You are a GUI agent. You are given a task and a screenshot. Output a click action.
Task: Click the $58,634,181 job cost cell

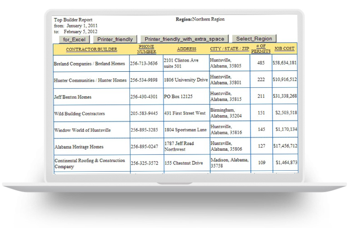(285, 63)
